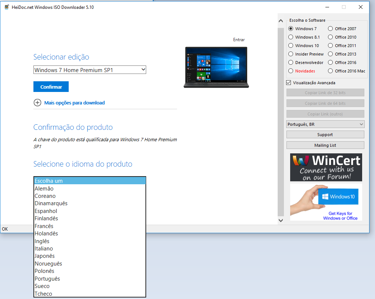
Task: Select Office 2011 radio button
Action: coord(330,46)
